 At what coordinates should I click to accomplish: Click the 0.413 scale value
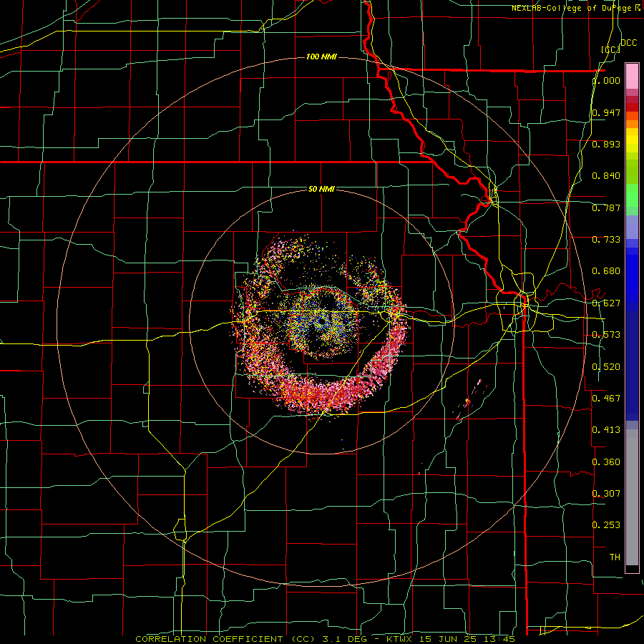click(606, 430)
